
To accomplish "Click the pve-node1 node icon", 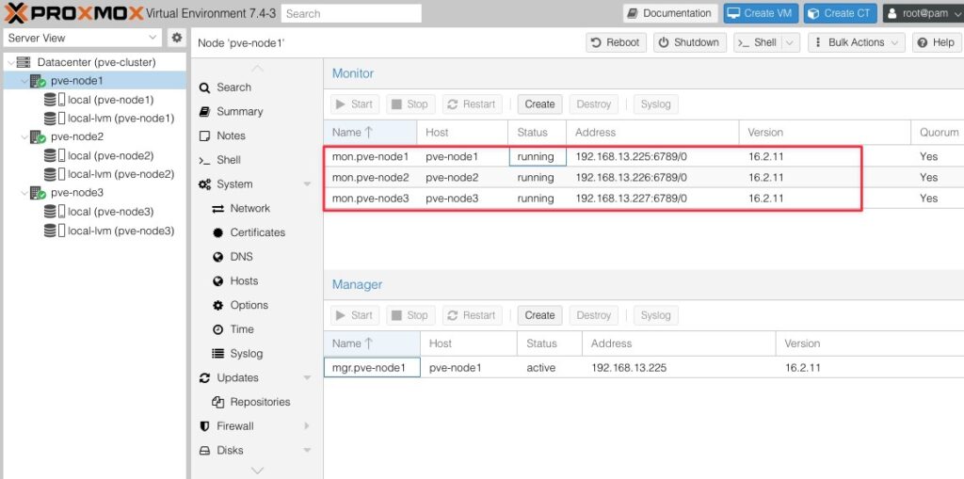I will [38, 81].
